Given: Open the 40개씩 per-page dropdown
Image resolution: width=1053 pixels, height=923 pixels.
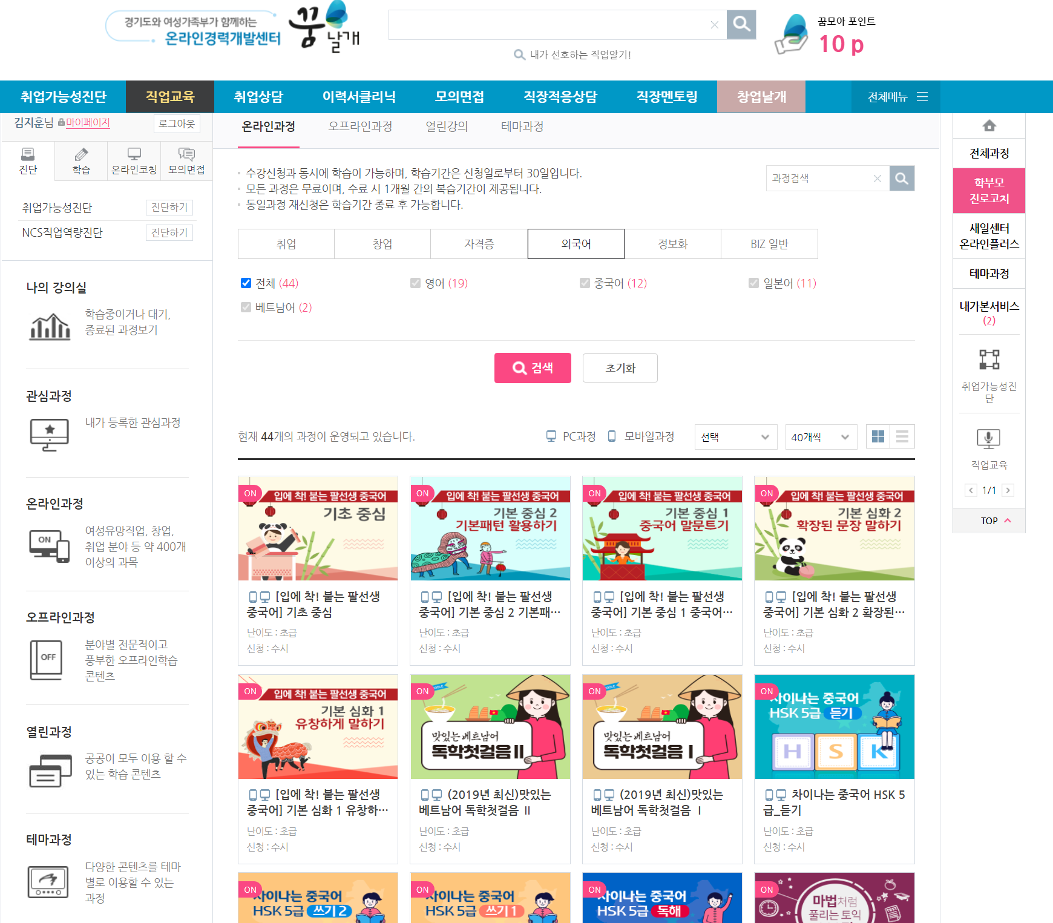Looking at the screenshot, I should (x=821, y=437).
